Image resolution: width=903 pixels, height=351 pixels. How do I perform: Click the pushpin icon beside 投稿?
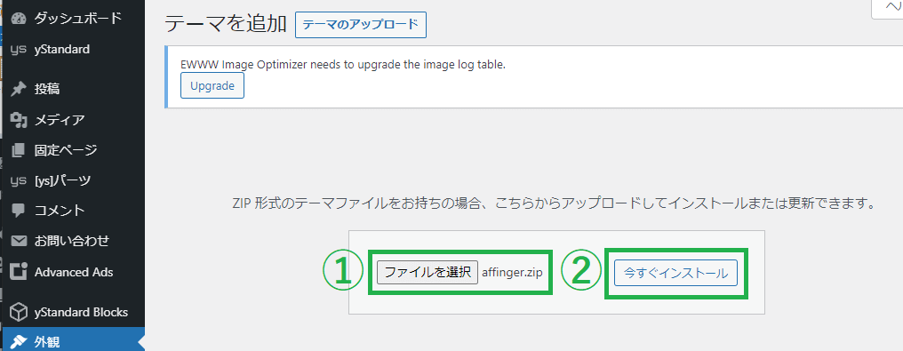[19, 89]
